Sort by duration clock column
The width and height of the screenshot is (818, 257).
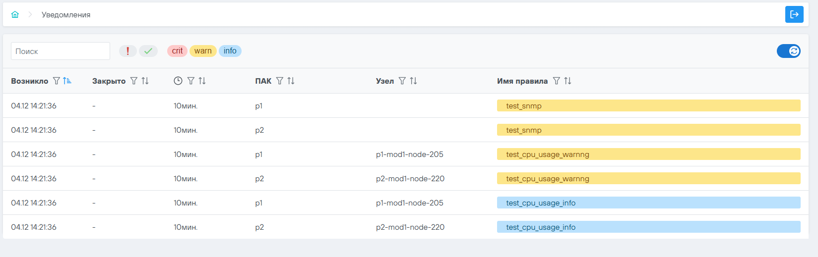202,81
